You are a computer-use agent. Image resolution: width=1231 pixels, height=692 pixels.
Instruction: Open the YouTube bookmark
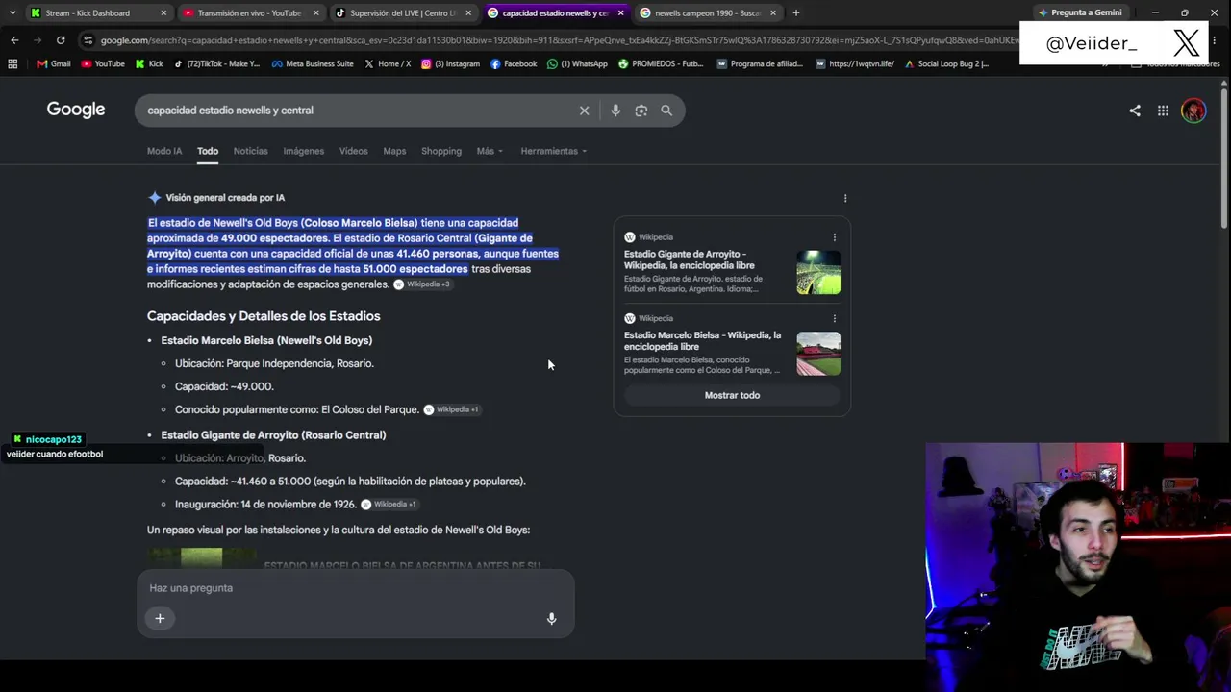click(x=103, y=63)
